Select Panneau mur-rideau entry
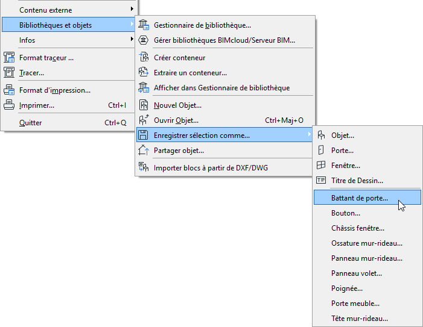 366,258
